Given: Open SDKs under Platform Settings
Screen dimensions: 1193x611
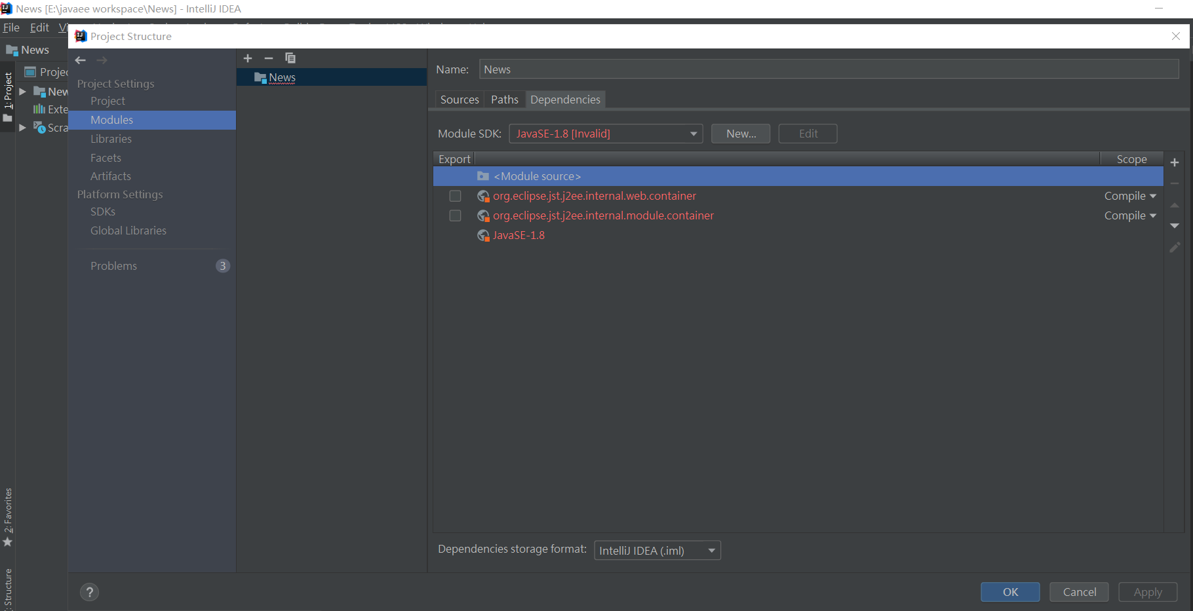Looking at the screenshot, I should click(x=103, y=212).
